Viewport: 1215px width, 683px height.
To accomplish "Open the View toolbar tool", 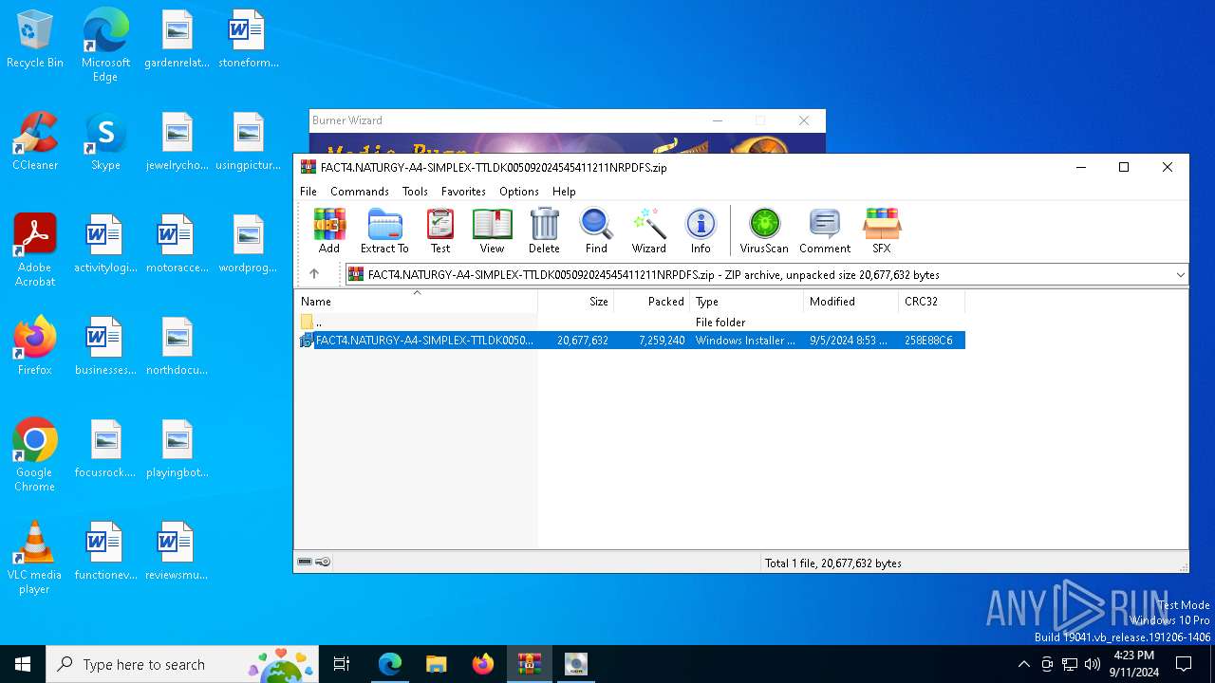I will coord(492,231).
